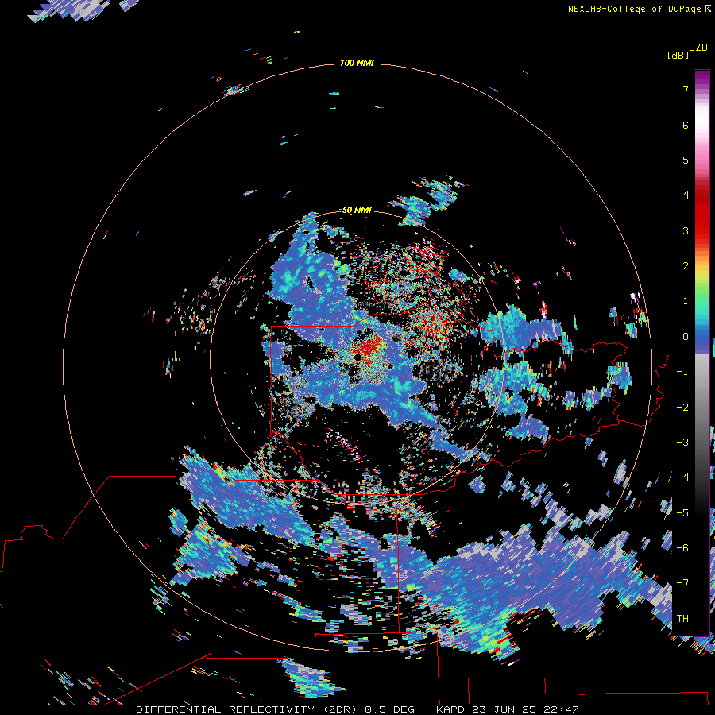Click the -3 value on color scale
The height and width of the screenshot is (715, 715).
pyautogui.click(x=682, y=443)
